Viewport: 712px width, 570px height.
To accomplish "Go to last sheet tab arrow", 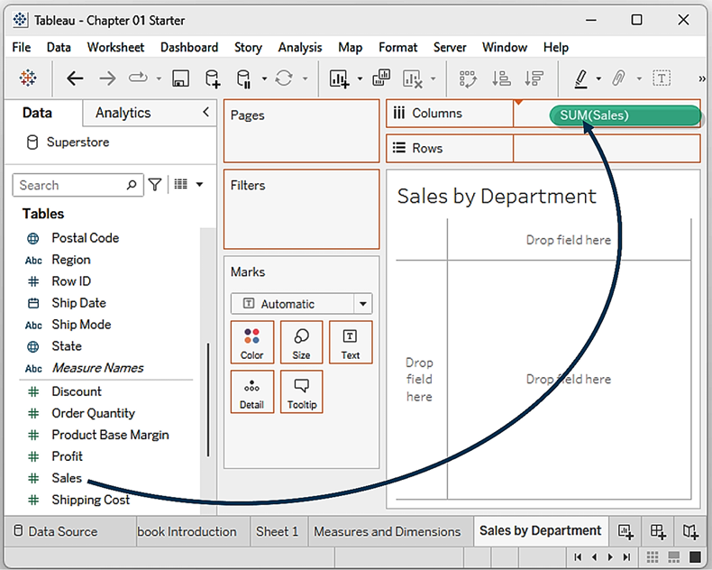I will pyautogui.click(x=626, y=556).
